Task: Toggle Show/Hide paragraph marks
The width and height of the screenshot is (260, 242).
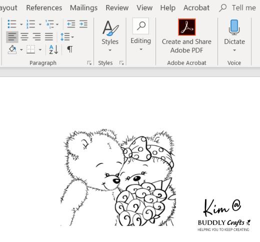Action: coord(70,49)
